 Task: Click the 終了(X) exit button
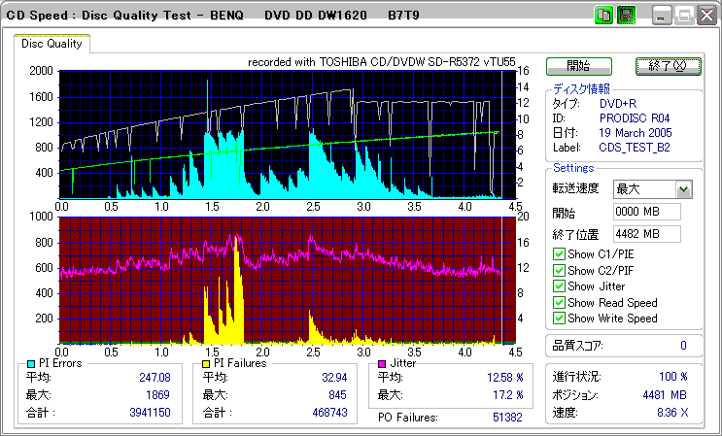[x=667, y=66]
